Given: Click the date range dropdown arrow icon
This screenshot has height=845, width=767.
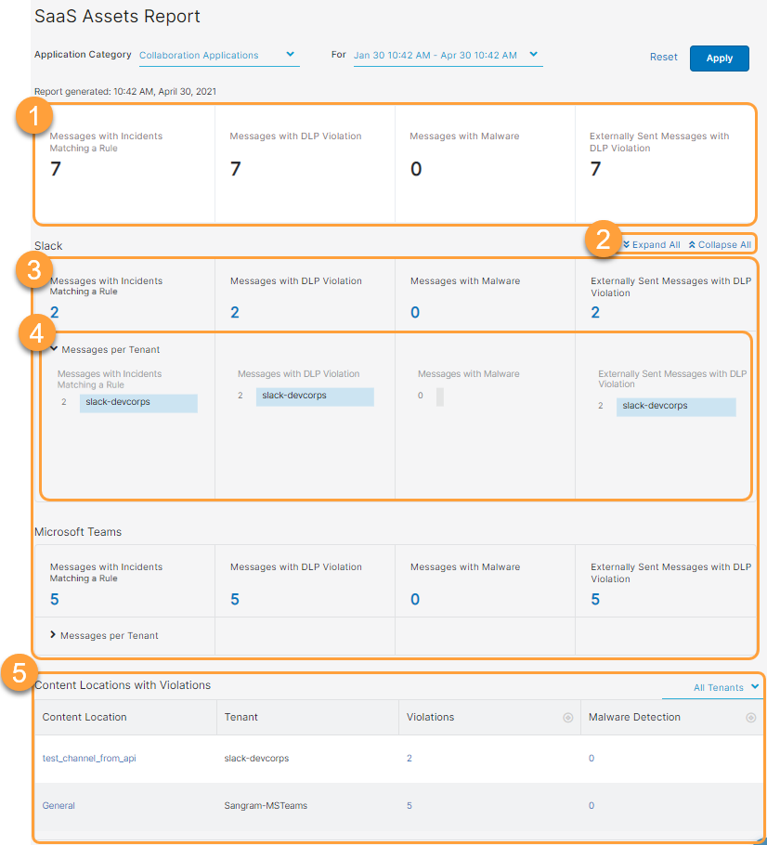Looking at the screenshot, I should (535, 55).
